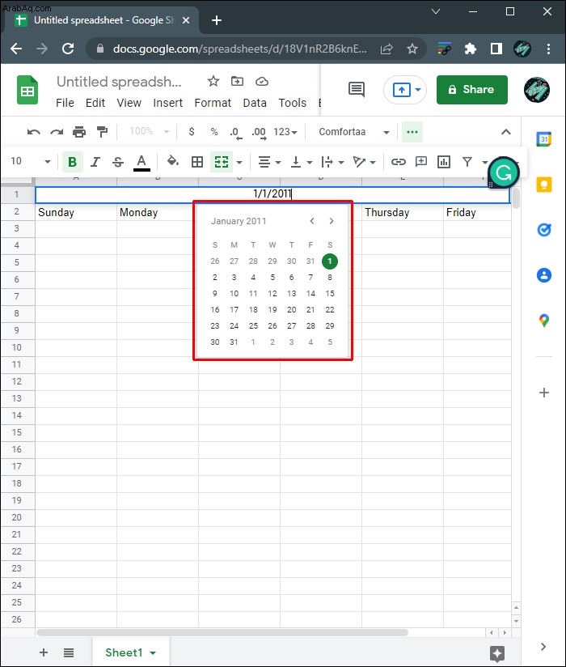
Task: Reload the browser page
Action: click(x=68, y=49)
